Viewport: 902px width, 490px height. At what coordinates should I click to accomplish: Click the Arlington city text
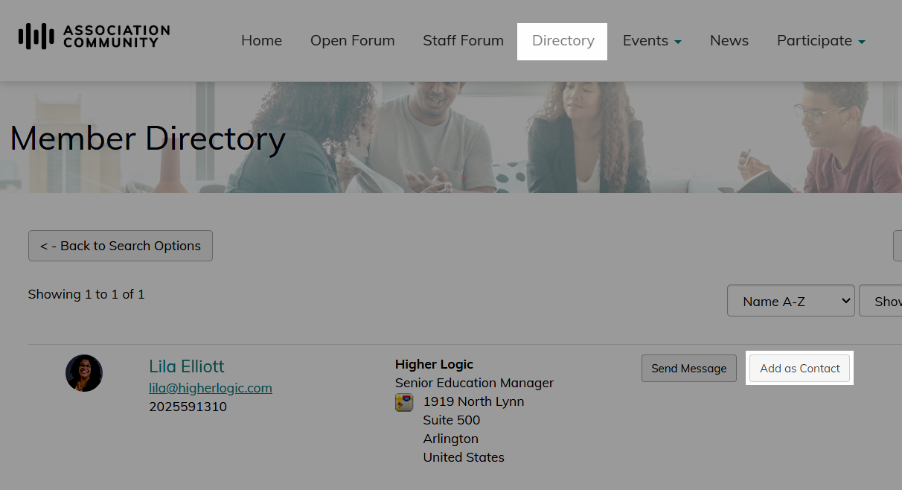(x=451, y=439)
